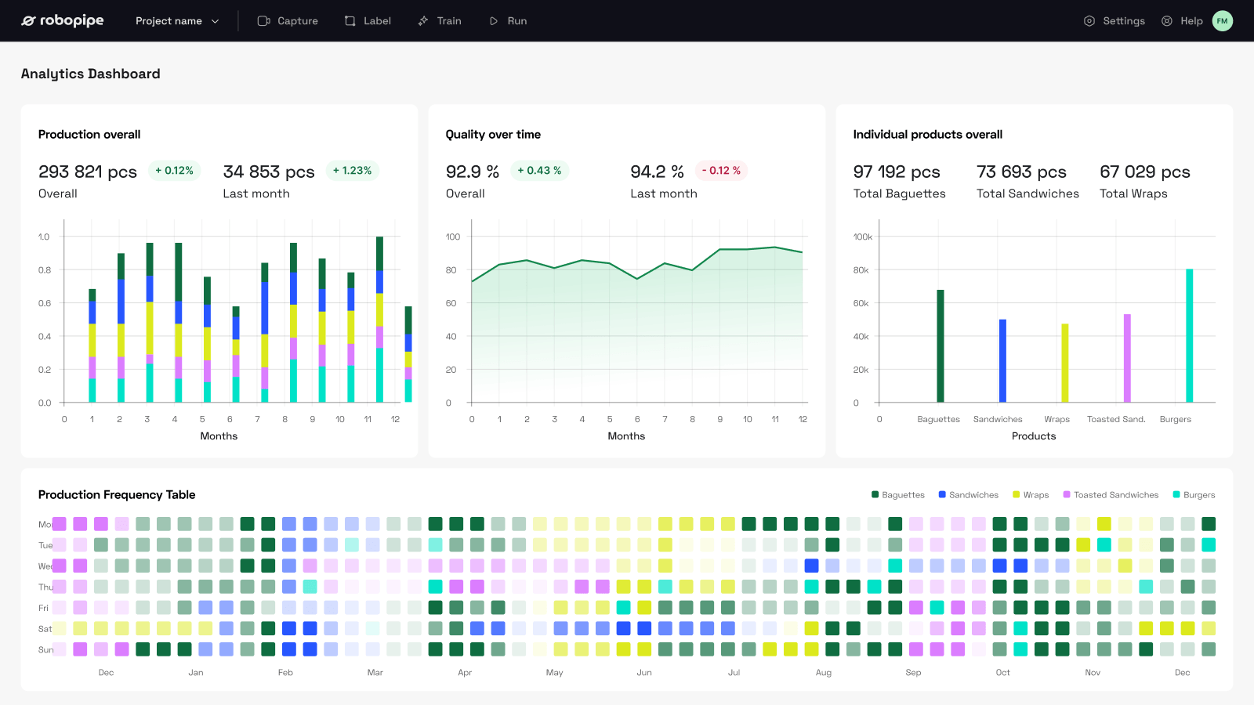Toggle Toasted Sandwiches legend color swatch

point(1067,495)
